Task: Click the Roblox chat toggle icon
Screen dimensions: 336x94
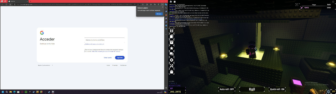Action: coord(175,2)
